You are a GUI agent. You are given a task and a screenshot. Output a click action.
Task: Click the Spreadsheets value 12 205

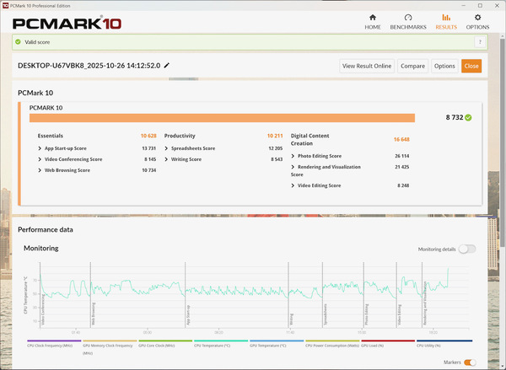276,148
